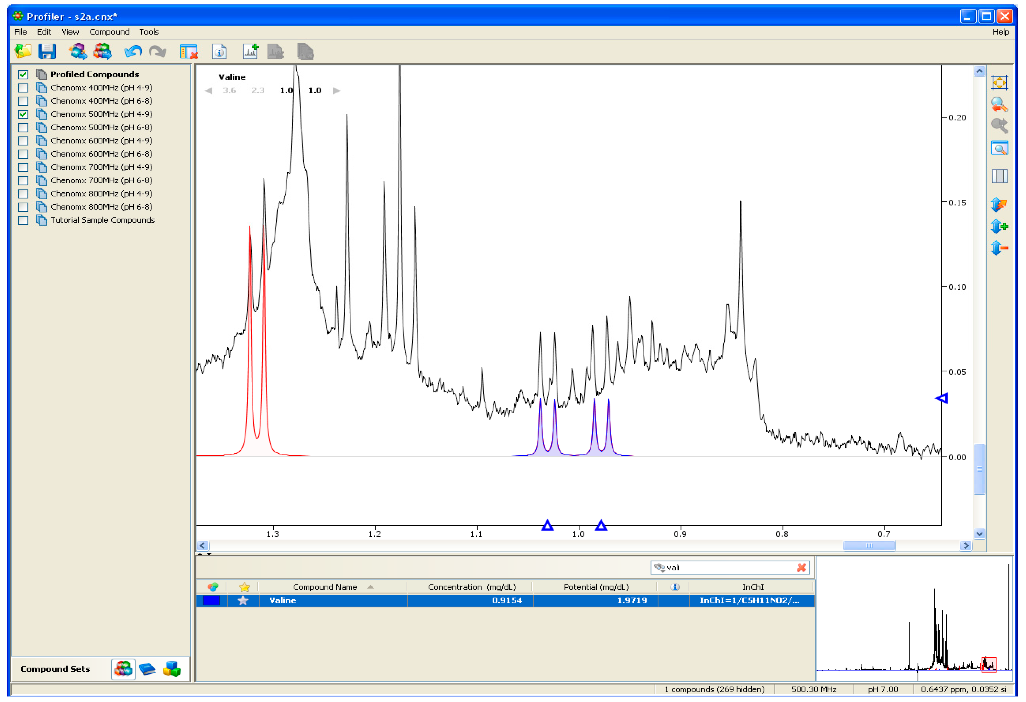The image size is (1026, 702).
Task: Click the Undo arrow icon
Action: (x=133, y=52)
